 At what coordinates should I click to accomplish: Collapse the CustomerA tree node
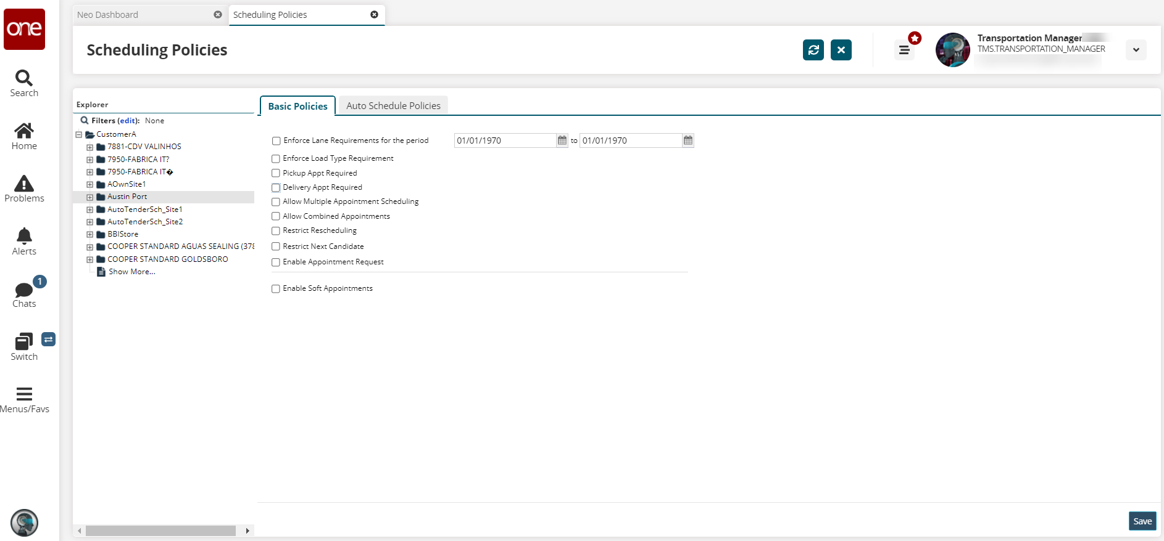point(79,134)
